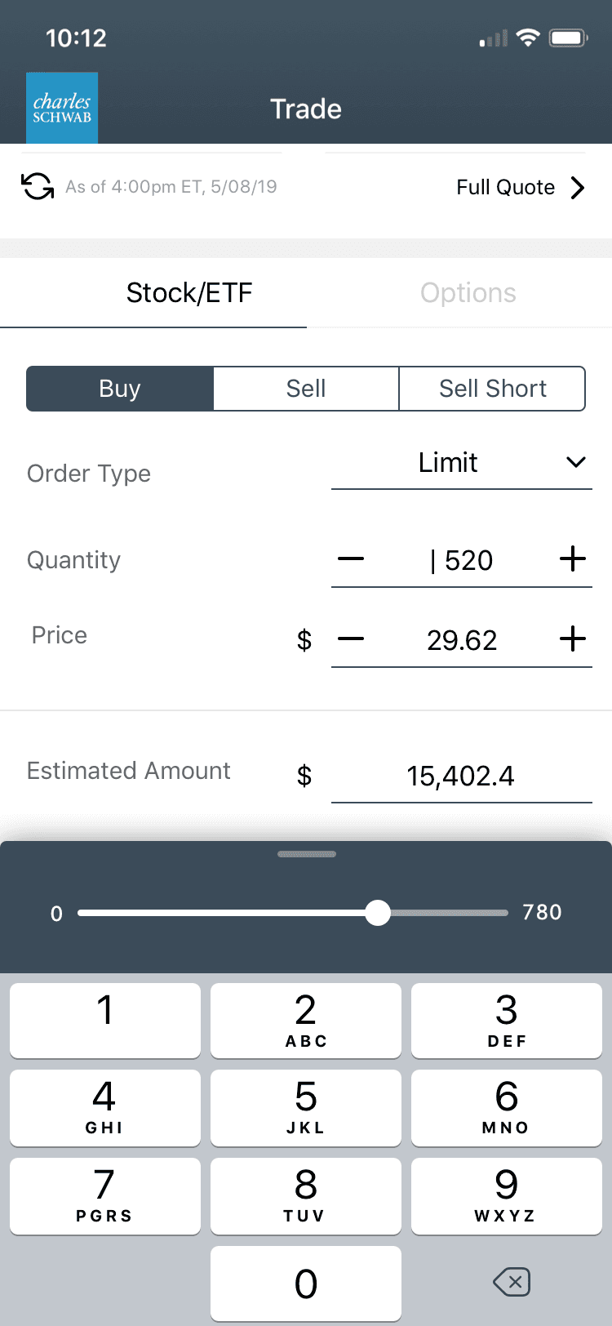Viewport: 612px width, 1326px height.
Task: Decrease quantity with the minus icon
Action: click(x=351, y=559)
